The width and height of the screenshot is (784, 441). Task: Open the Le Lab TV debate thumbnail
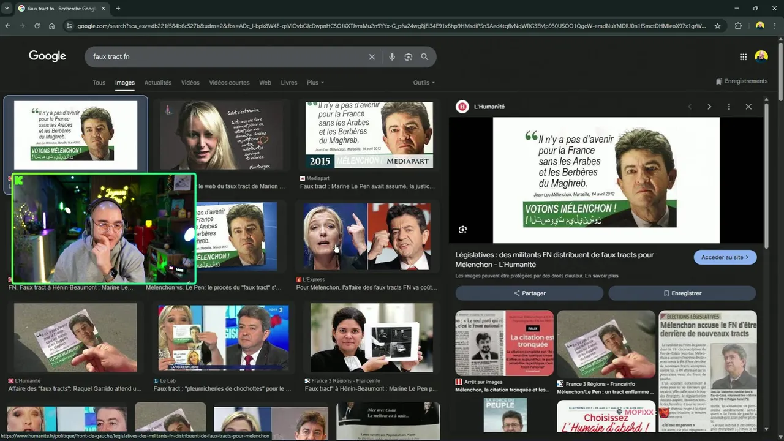coord(224,338)
